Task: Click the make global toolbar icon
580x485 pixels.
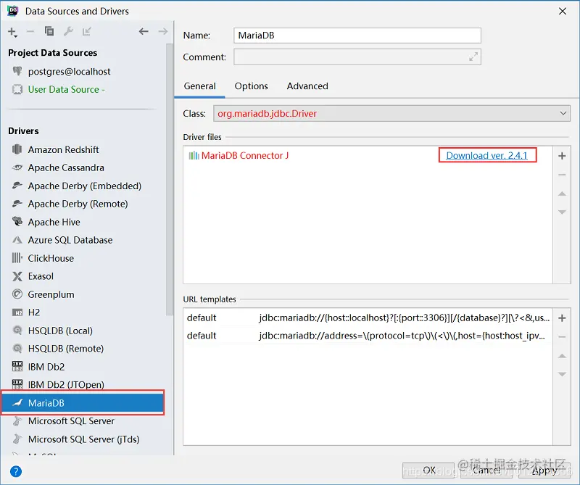Action: (x=87, y=31)
